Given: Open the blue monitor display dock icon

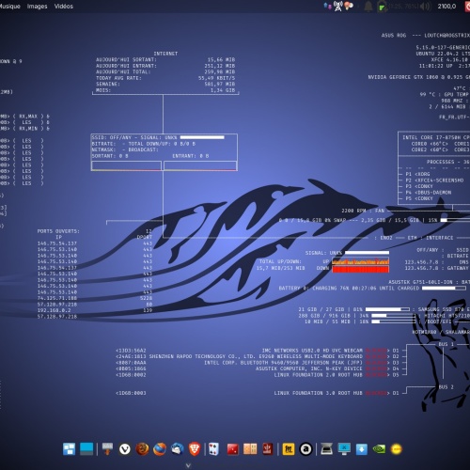Looking at the screenshot, I should 344,449.
